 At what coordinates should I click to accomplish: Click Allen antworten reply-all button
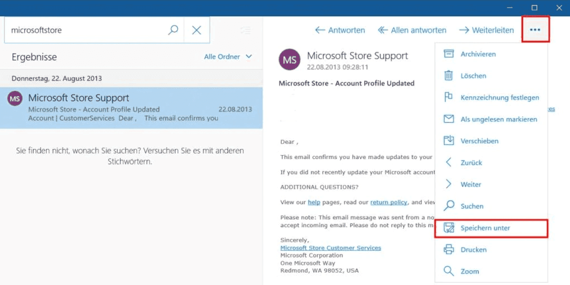click(412, 30)
